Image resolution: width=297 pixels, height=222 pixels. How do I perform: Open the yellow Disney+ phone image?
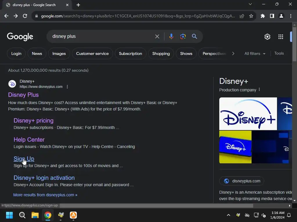[x=235, y=147]
